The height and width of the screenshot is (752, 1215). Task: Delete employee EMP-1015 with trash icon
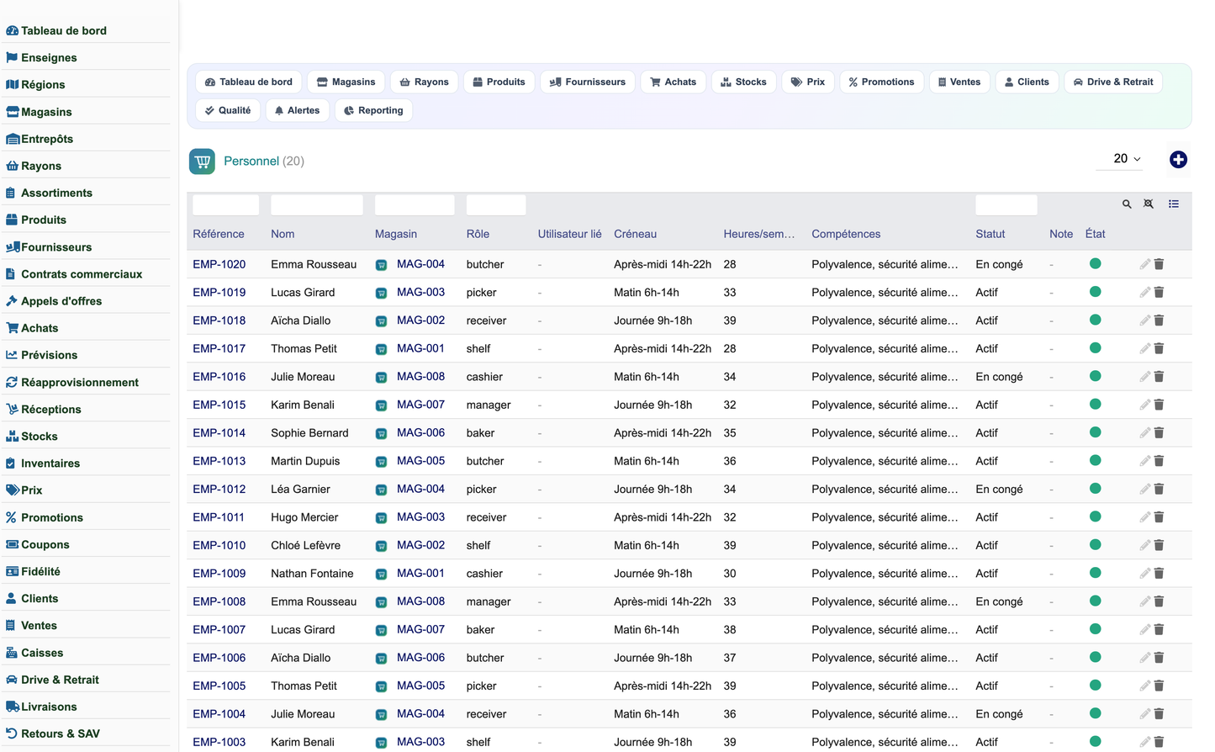[x=1159, y=405]
